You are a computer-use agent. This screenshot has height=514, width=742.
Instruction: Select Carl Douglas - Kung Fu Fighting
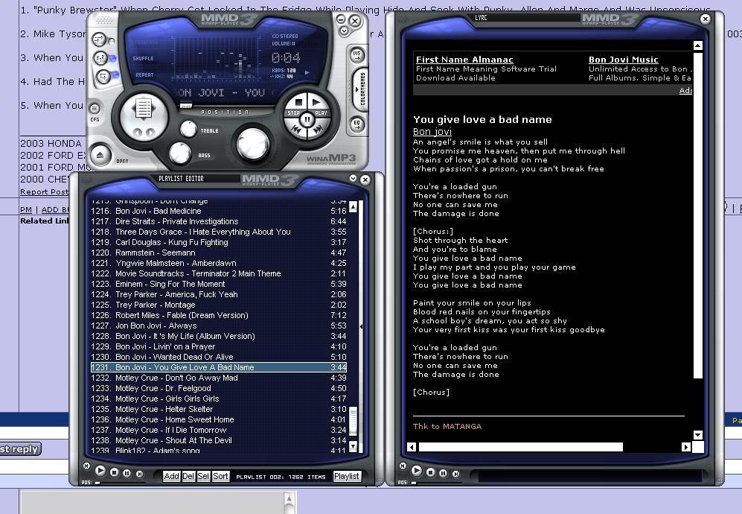point(219,242)
